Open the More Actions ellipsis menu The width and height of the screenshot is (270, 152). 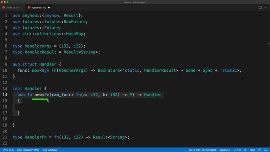pyautogui.click(x=265, y=8)
